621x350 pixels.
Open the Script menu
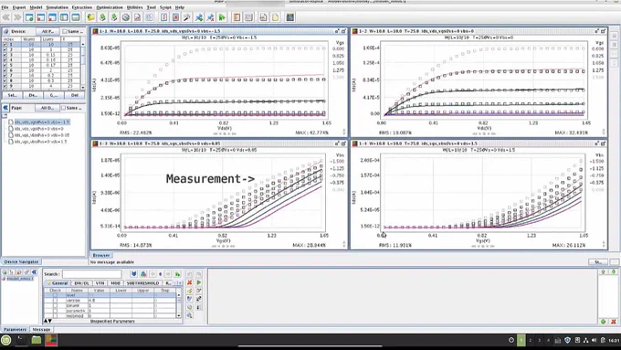tap(165, 7)
